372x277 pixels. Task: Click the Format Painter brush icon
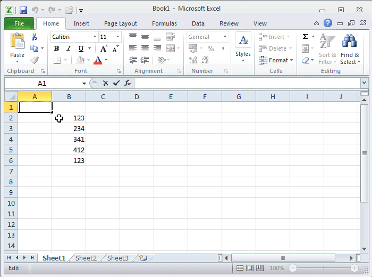click(x=35, y=60)
